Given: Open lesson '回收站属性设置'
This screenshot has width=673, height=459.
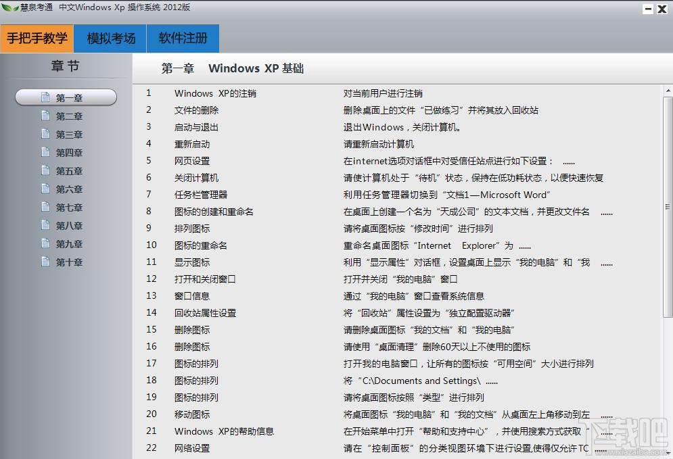Looking at the screenshot, I should (x=205, y=313).
